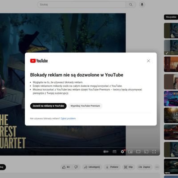Close the ad blocker dialog

[x=148, y=61]
